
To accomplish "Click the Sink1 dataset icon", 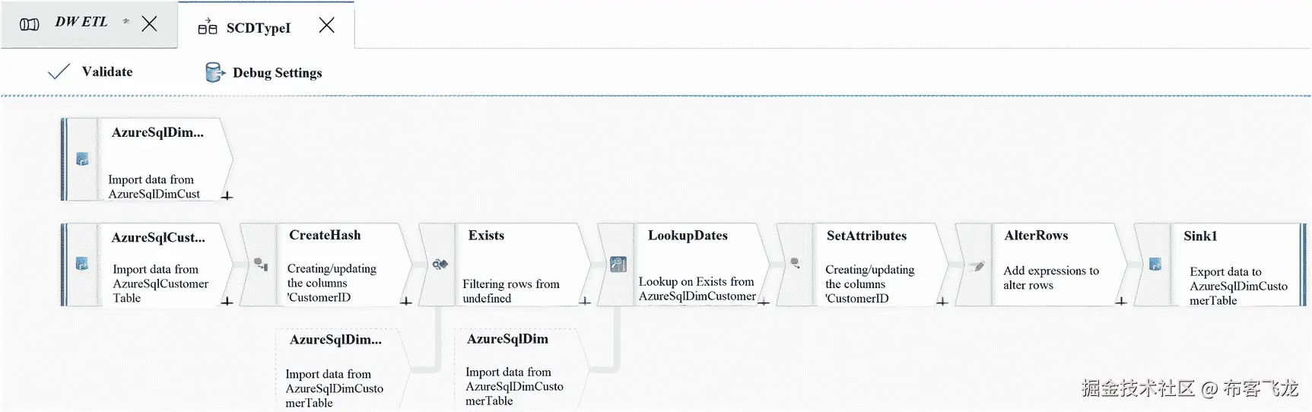I will coord(1155,264).
